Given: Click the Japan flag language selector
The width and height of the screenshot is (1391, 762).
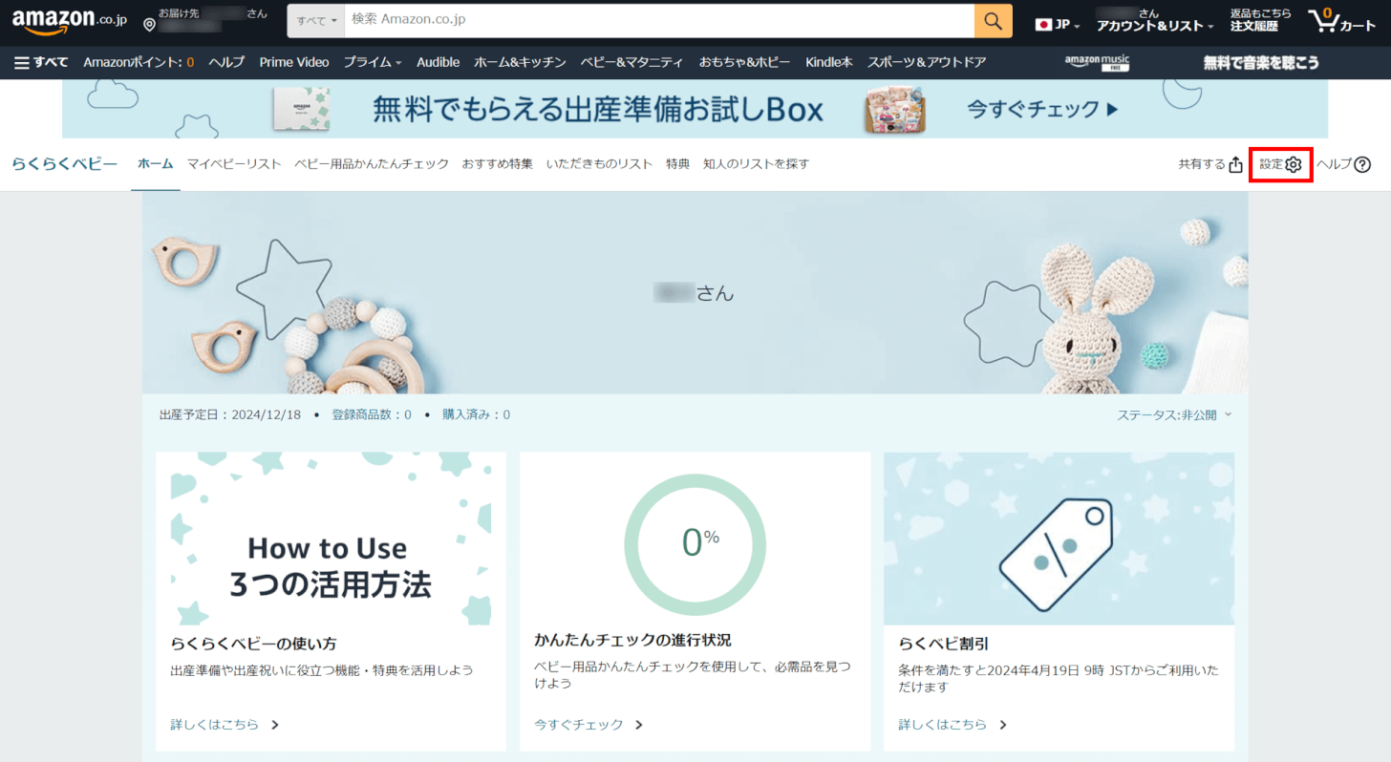Looking at the screenshot, I should click(x=1057, y=25).
